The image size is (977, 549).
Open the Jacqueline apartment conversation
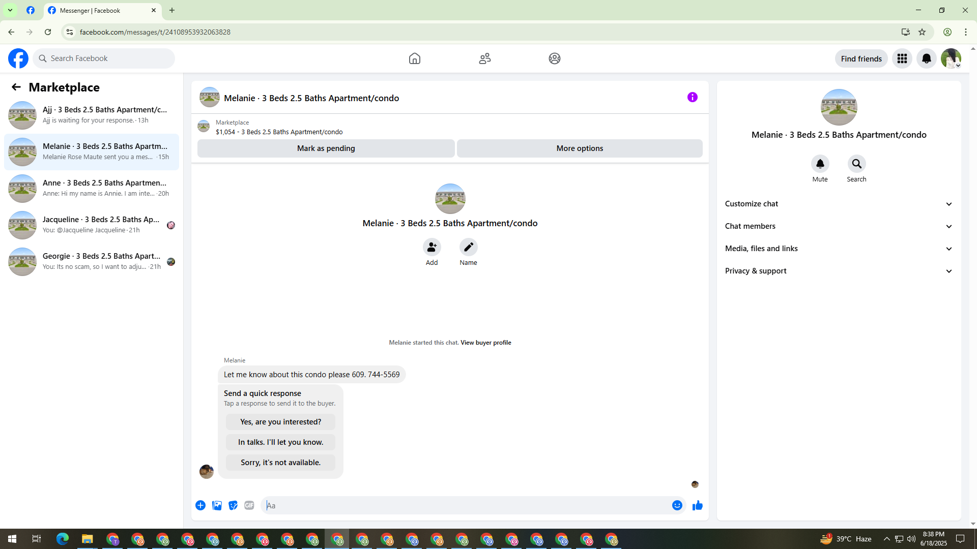point(92,225)
